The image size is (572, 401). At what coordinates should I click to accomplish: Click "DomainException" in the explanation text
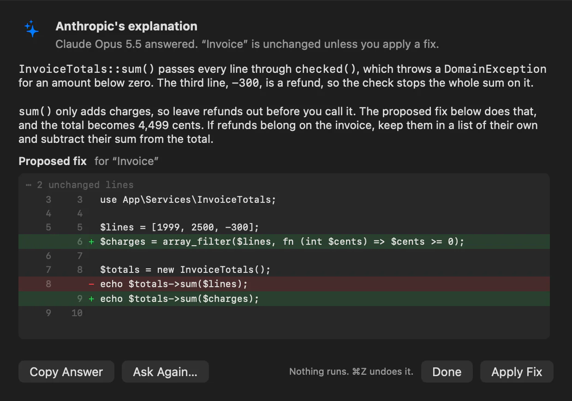495,69
